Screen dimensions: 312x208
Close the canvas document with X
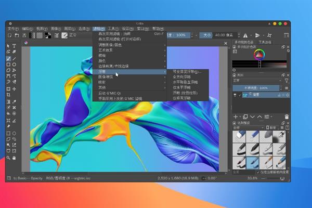226,43
